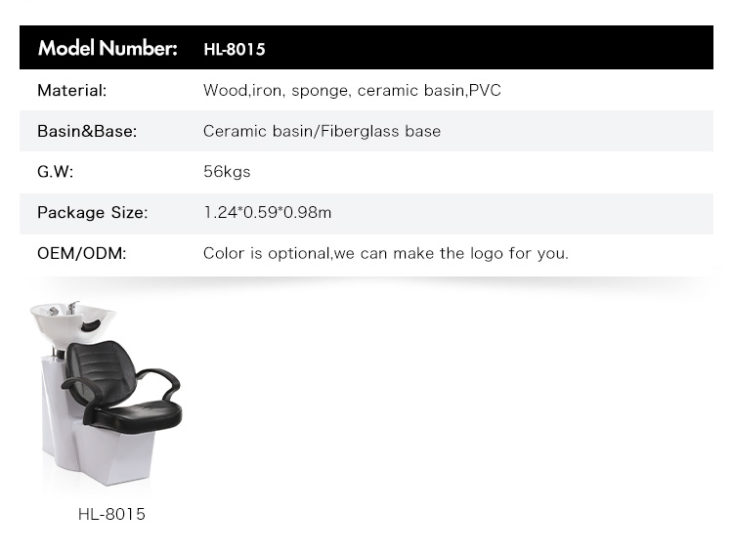Click the HL-8015 caption under the image

(x=111, y=514)
